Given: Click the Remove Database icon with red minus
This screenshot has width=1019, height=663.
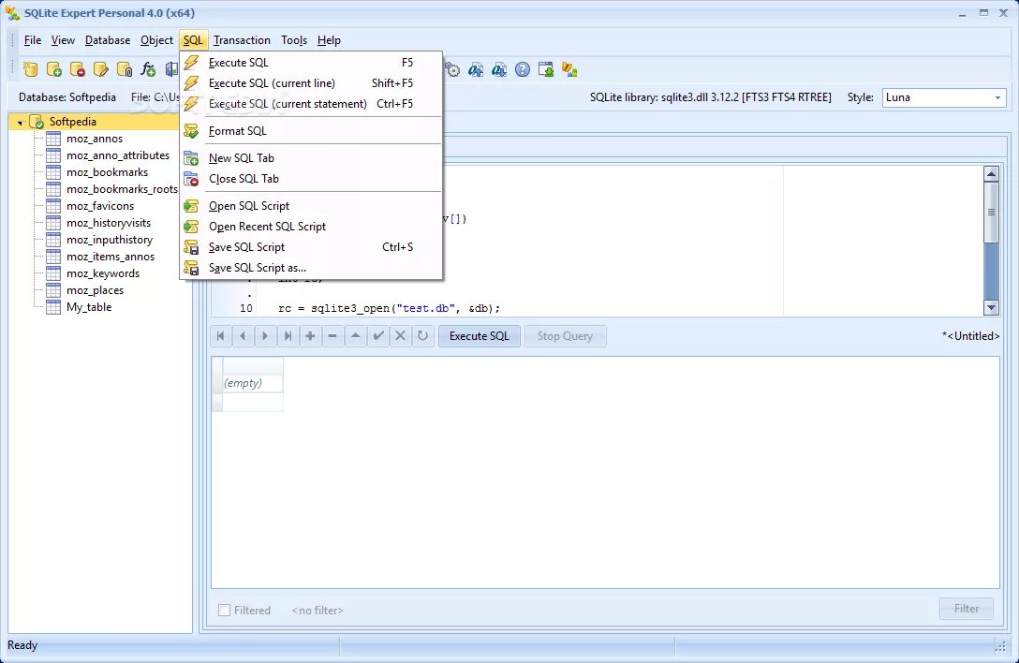Looking at the screenshot, I should click(x=78, y=69).
